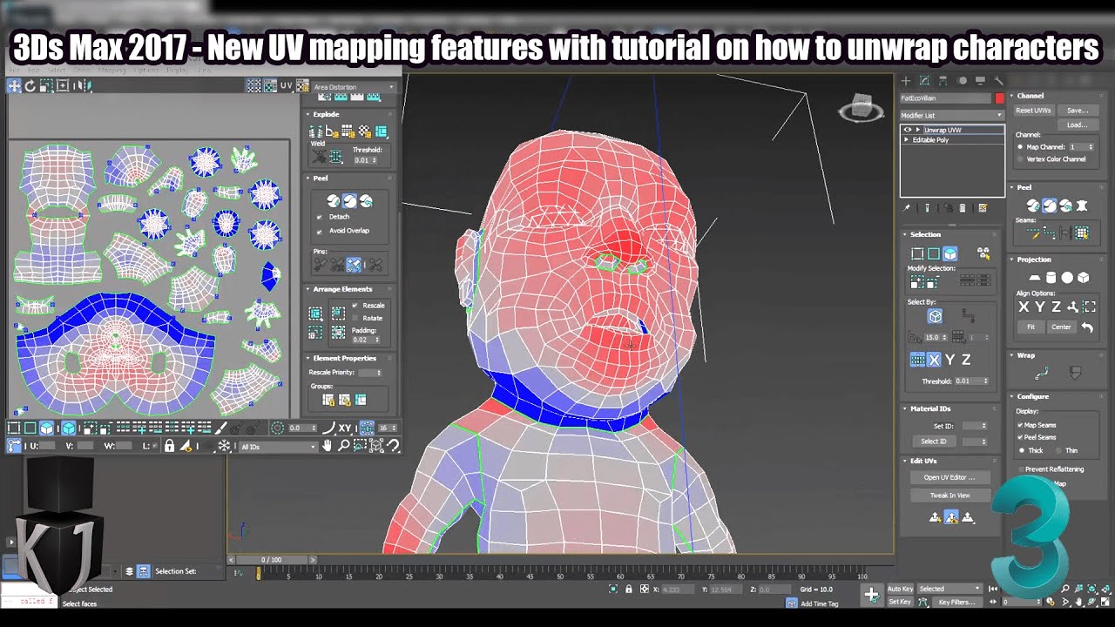
Task: Toggle the Peel Seams display checkbox
Action: coord(1021,437)
